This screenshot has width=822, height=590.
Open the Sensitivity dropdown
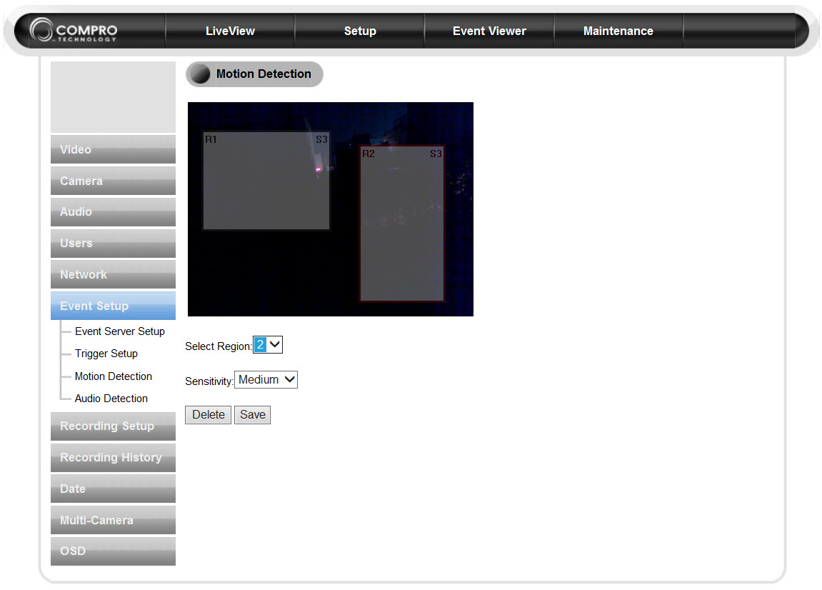point(266,380)
